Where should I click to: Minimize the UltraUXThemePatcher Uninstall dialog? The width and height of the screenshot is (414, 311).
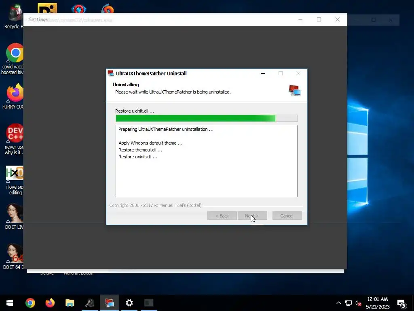coord(263,74)
